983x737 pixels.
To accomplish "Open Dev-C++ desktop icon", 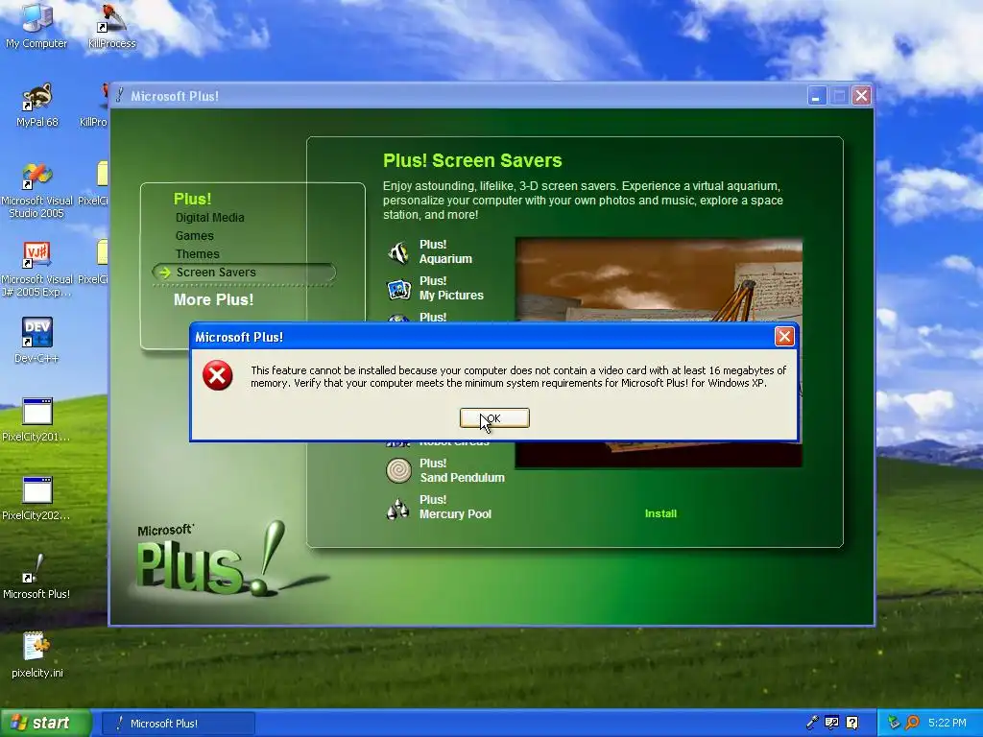I will tap(36, 341).
